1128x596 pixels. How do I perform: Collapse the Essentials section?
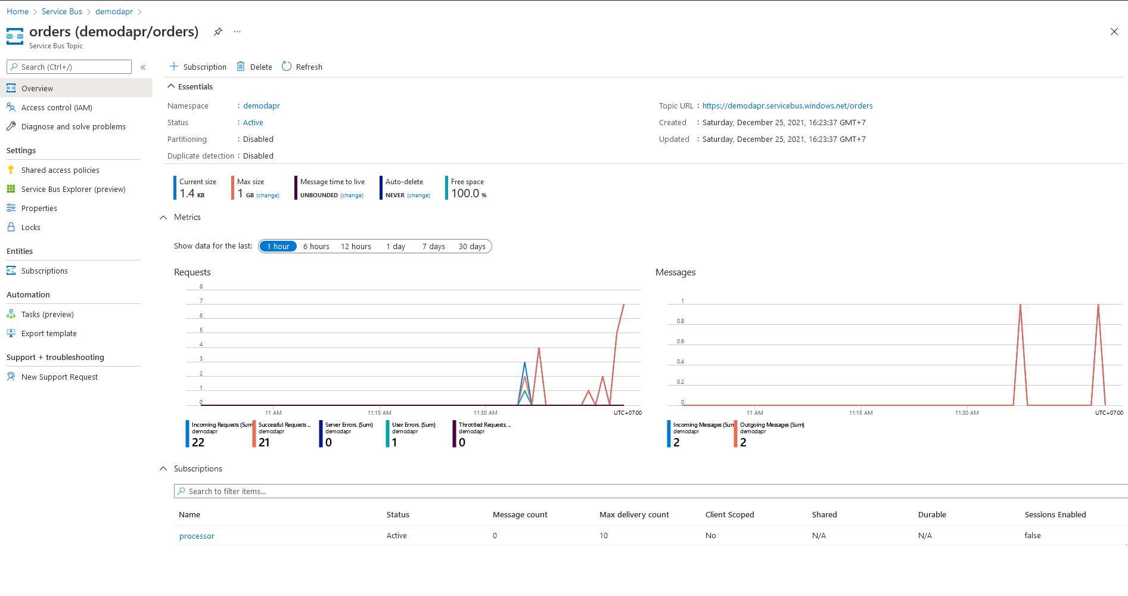[x=171, y=86]
